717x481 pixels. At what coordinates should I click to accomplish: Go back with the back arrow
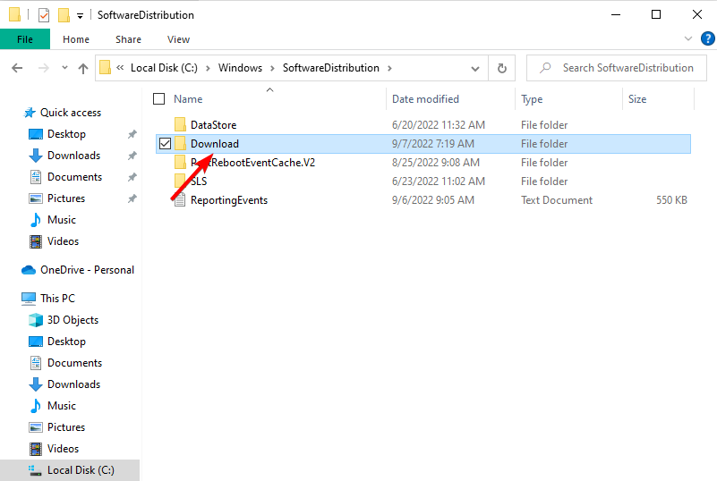point(17,68)
